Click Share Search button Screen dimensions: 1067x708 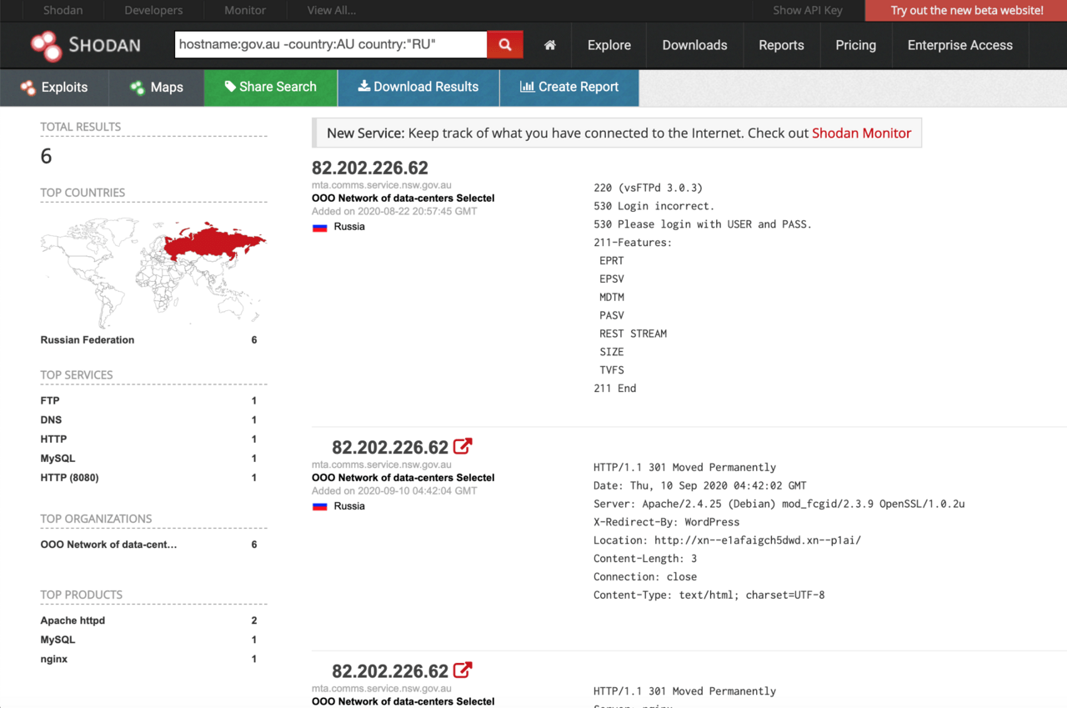[x=271, y=88]
